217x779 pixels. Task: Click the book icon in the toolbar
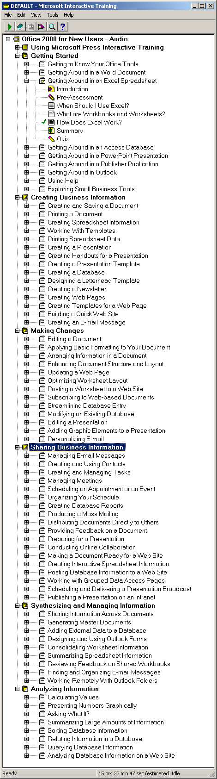20,27
